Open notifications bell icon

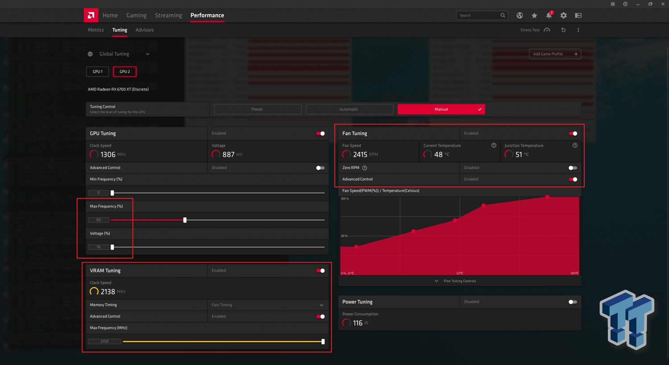[x=549, y=16]
